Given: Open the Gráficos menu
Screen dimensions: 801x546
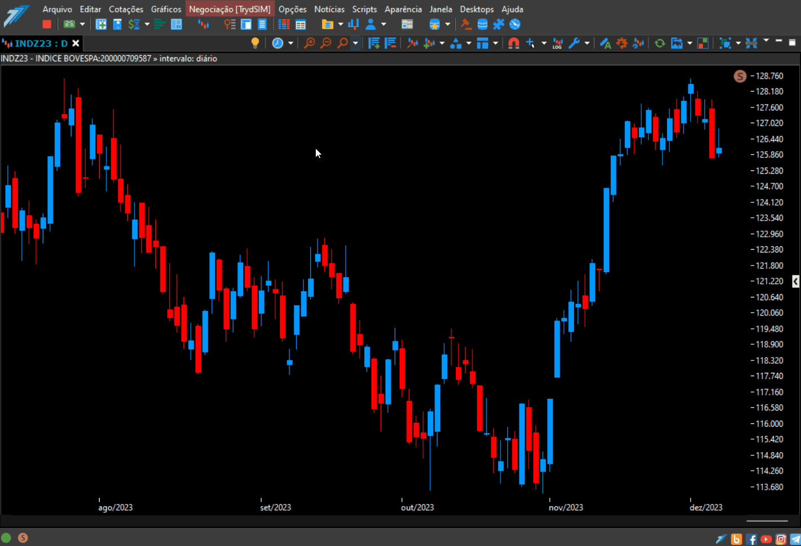Looking at the screenshot, I should [166, 9].
